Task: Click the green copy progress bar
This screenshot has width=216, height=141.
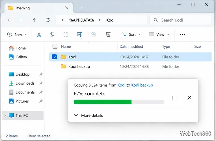Action: click(x=119, y=102)
